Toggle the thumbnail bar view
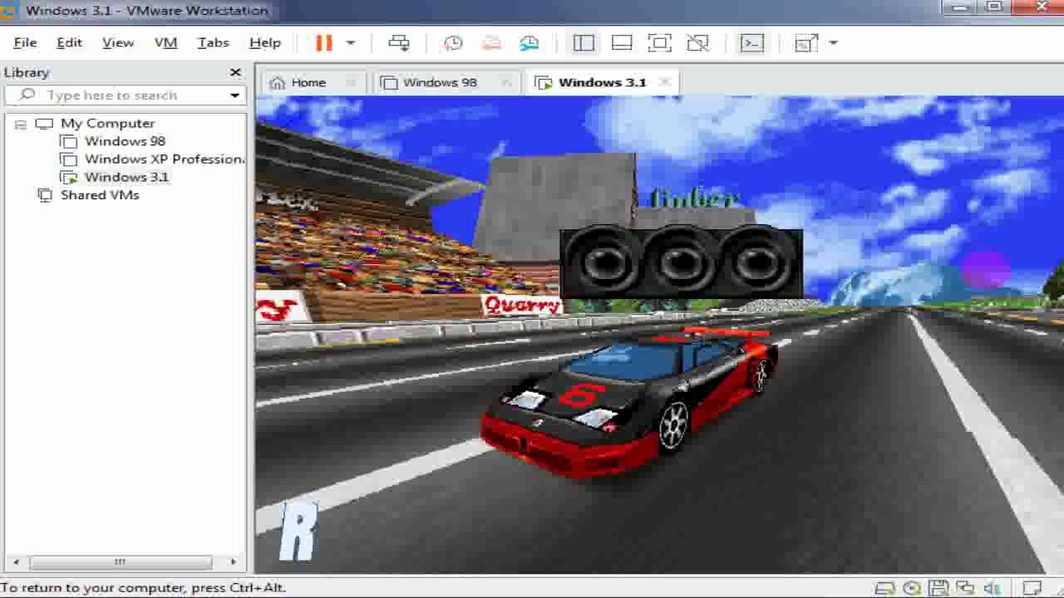1064x598 pixels. pyautogui.click(x=622, y=43)
